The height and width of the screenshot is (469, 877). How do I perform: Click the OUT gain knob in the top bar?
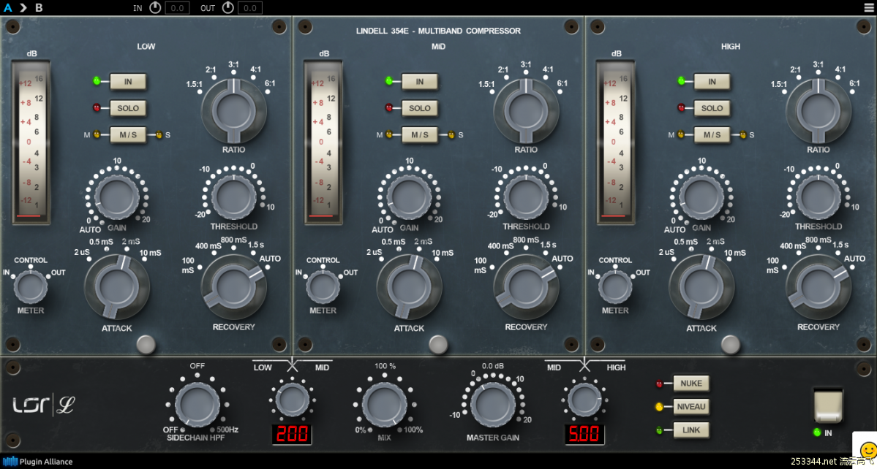click(x=228, y=8)
